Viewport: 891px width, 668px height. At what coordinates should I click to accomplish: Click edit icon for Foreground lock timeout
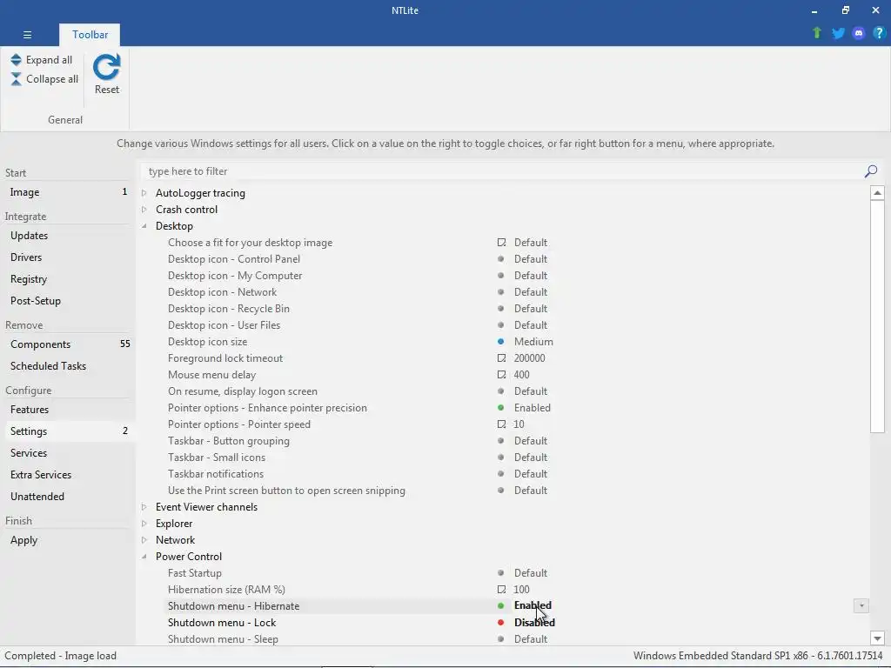tap(501, 358)
